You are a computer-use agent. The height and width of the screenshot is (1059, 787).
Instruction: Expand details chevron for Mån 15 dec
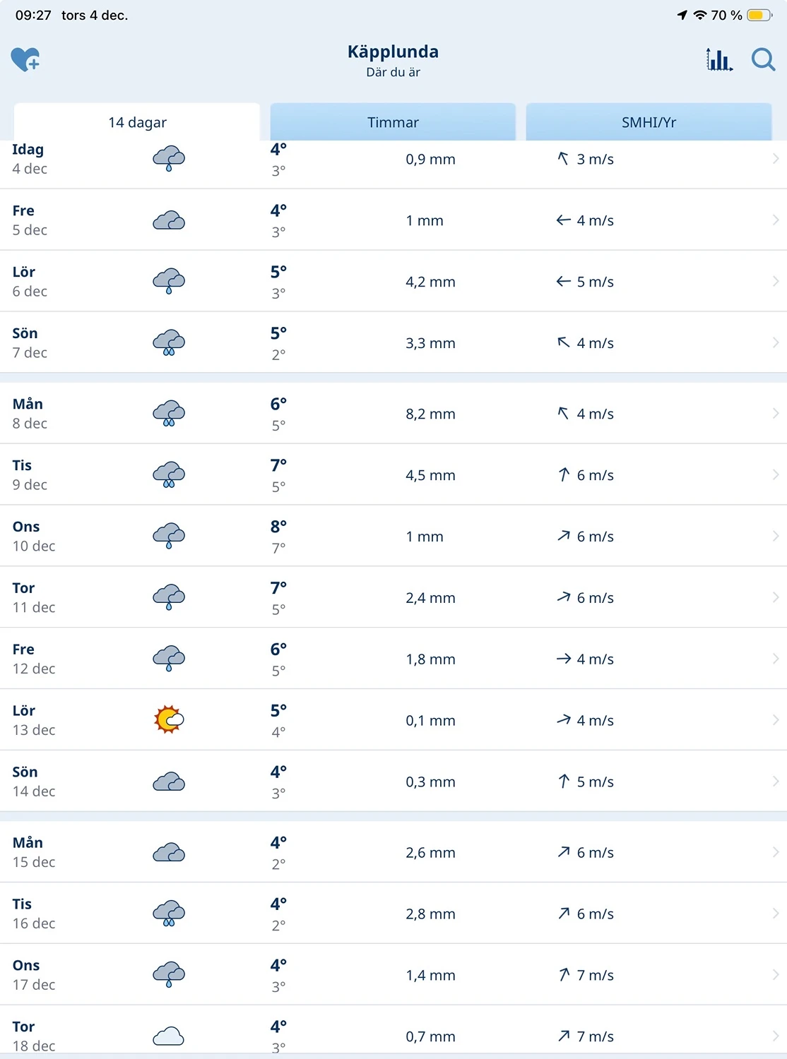775,852
